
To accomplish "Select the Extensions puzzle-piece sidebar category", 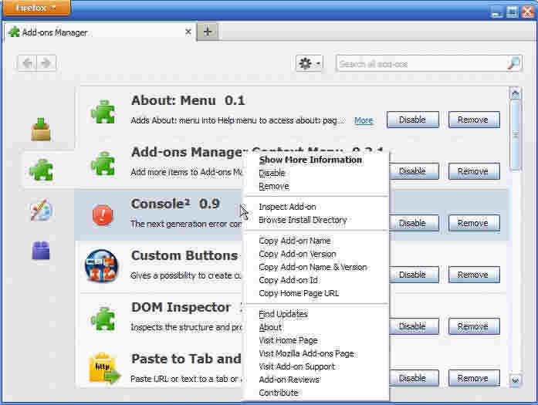I will pos(41,170).
